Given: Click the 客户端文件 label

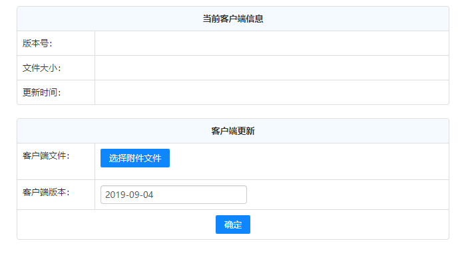Looking at the screenshot, I should [x=46, y=155].
